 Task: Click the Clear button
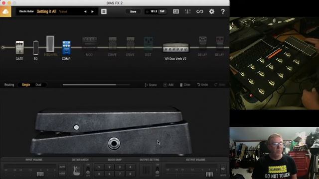coord(185,85)
